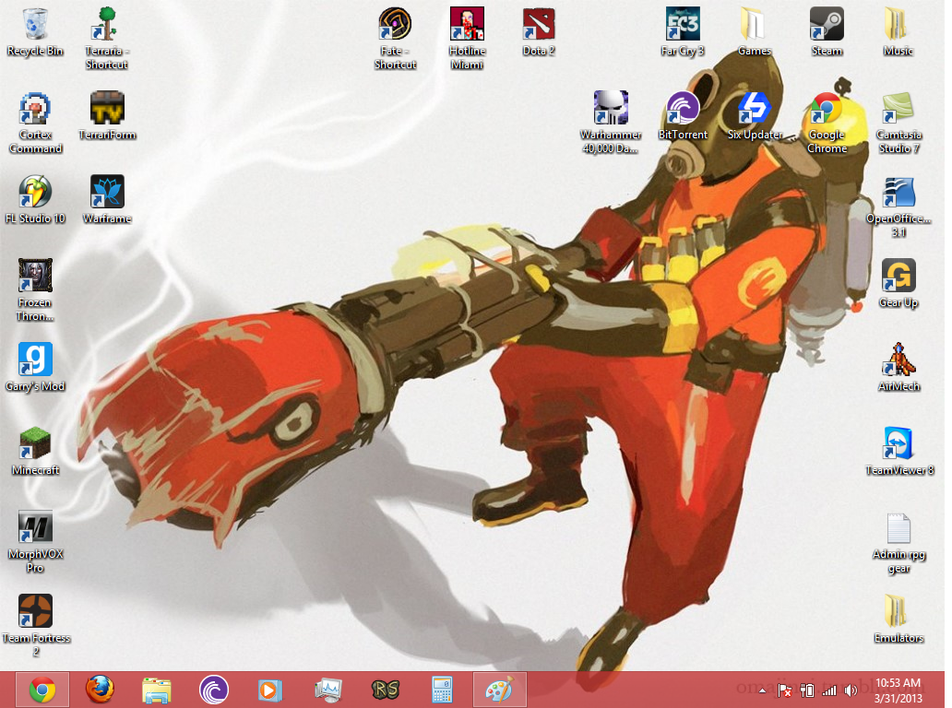This screenshot has width=952, height=708.
Task: Show hidden system tray icons
Action: [763, 690]
